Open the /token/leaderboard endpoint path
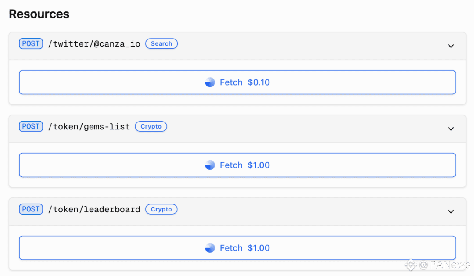 (94, 210)
